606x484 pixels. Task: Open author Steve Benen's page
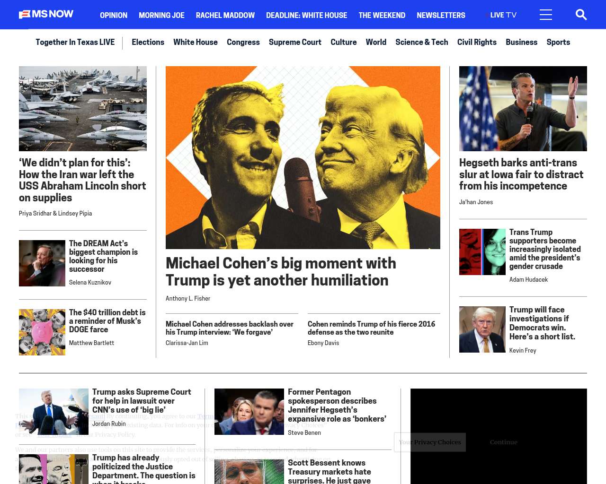click(304, 433)
